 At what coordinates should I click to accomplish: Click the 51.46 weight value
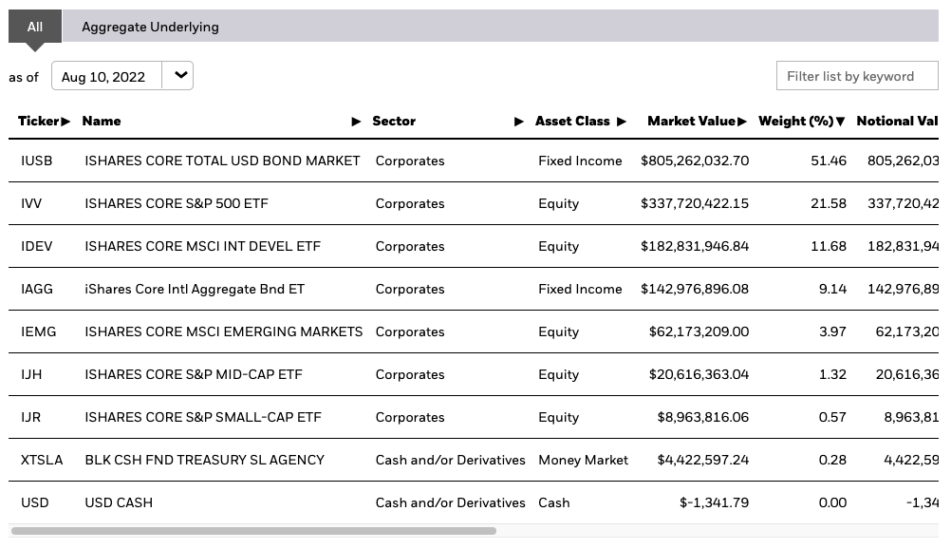(x=829, y=161)
